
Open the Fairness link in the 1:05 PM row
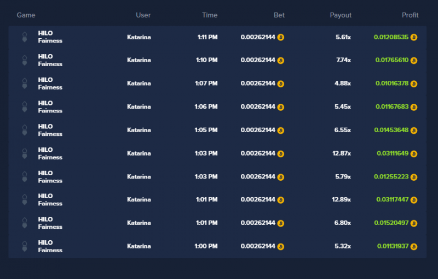tap(50, 134)
